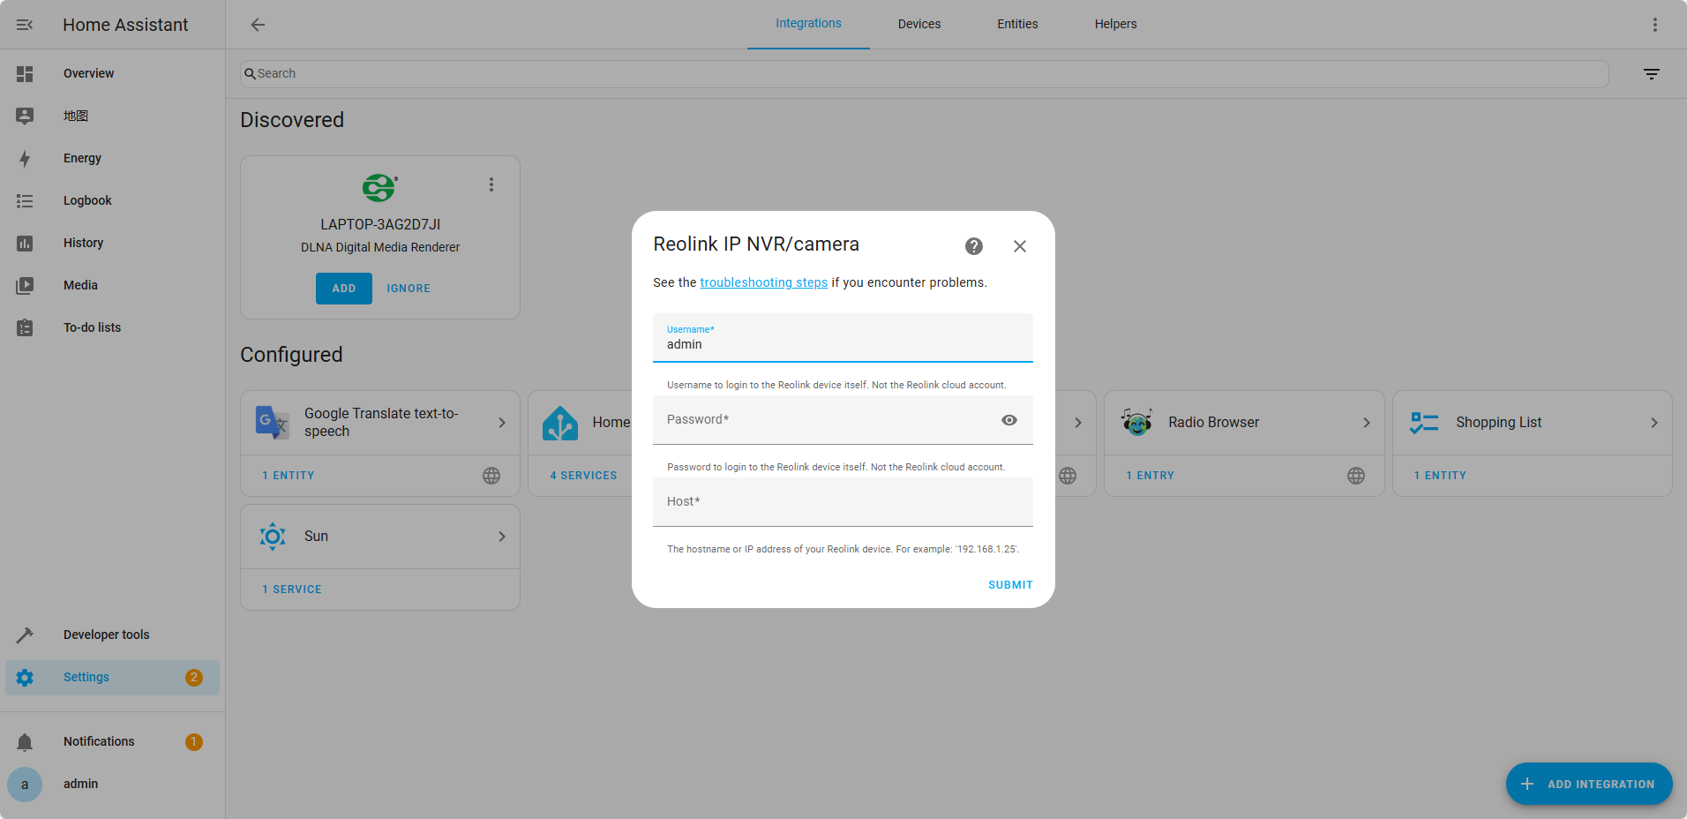Screen dimensions: 1687x819
Task: Switch to the Integrations tab
Action: click(x=808, y=24)
